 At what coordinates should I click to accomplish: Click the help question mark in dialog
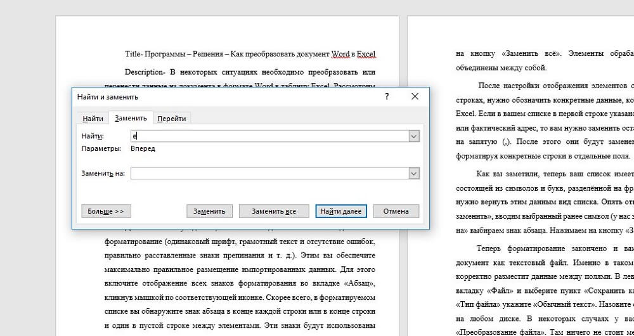(x=387, y=96)
